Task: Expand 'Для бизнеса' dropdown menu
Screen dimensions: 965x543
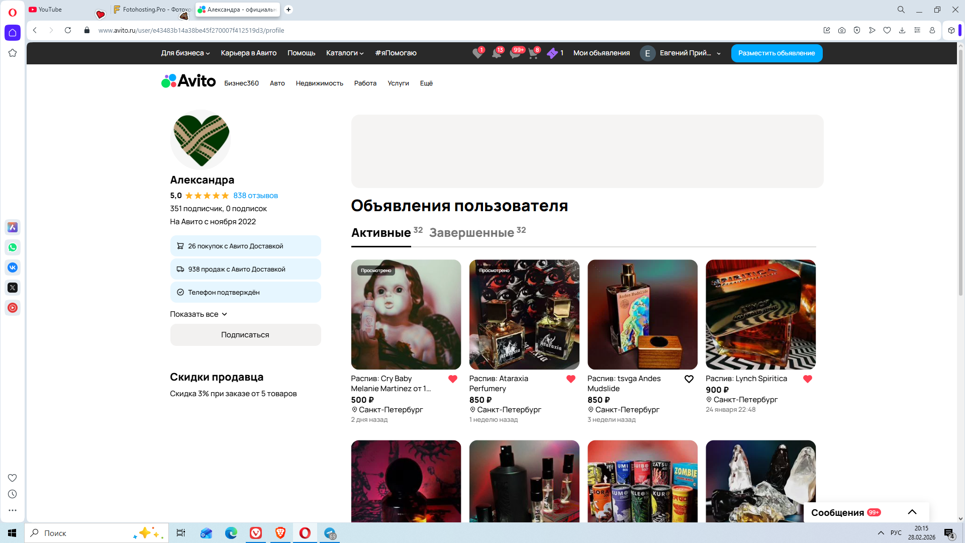Action: 185,53
